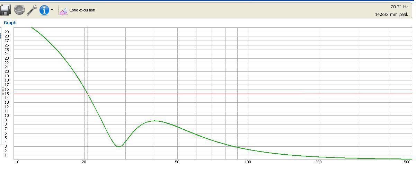
Task: Select the Cone excursion graph label
Action: click(82, 10)
